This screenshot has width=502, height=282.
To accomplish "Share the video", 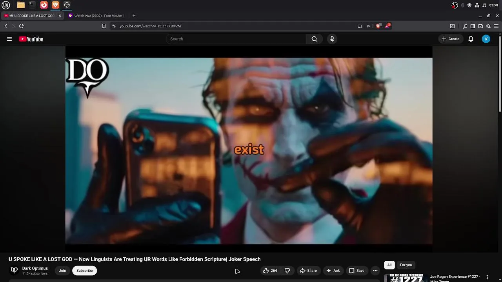I will point(308,271).
